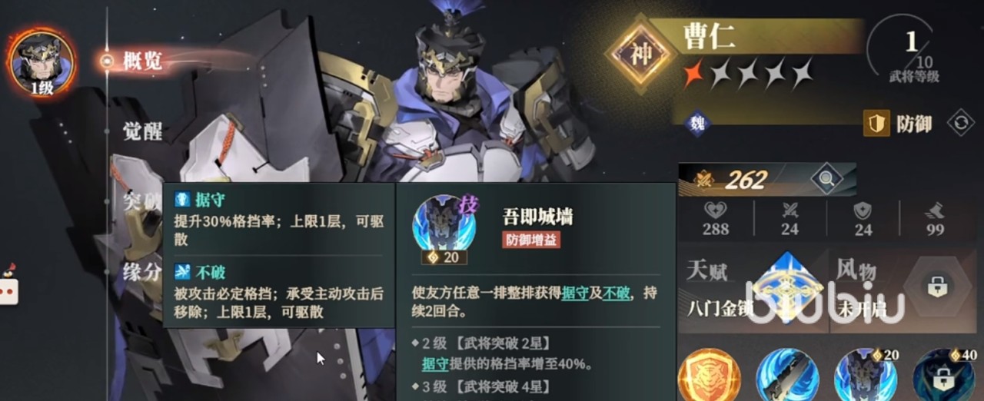Click the Cao Ren level 1 portrait avatar

click(42, 63)
